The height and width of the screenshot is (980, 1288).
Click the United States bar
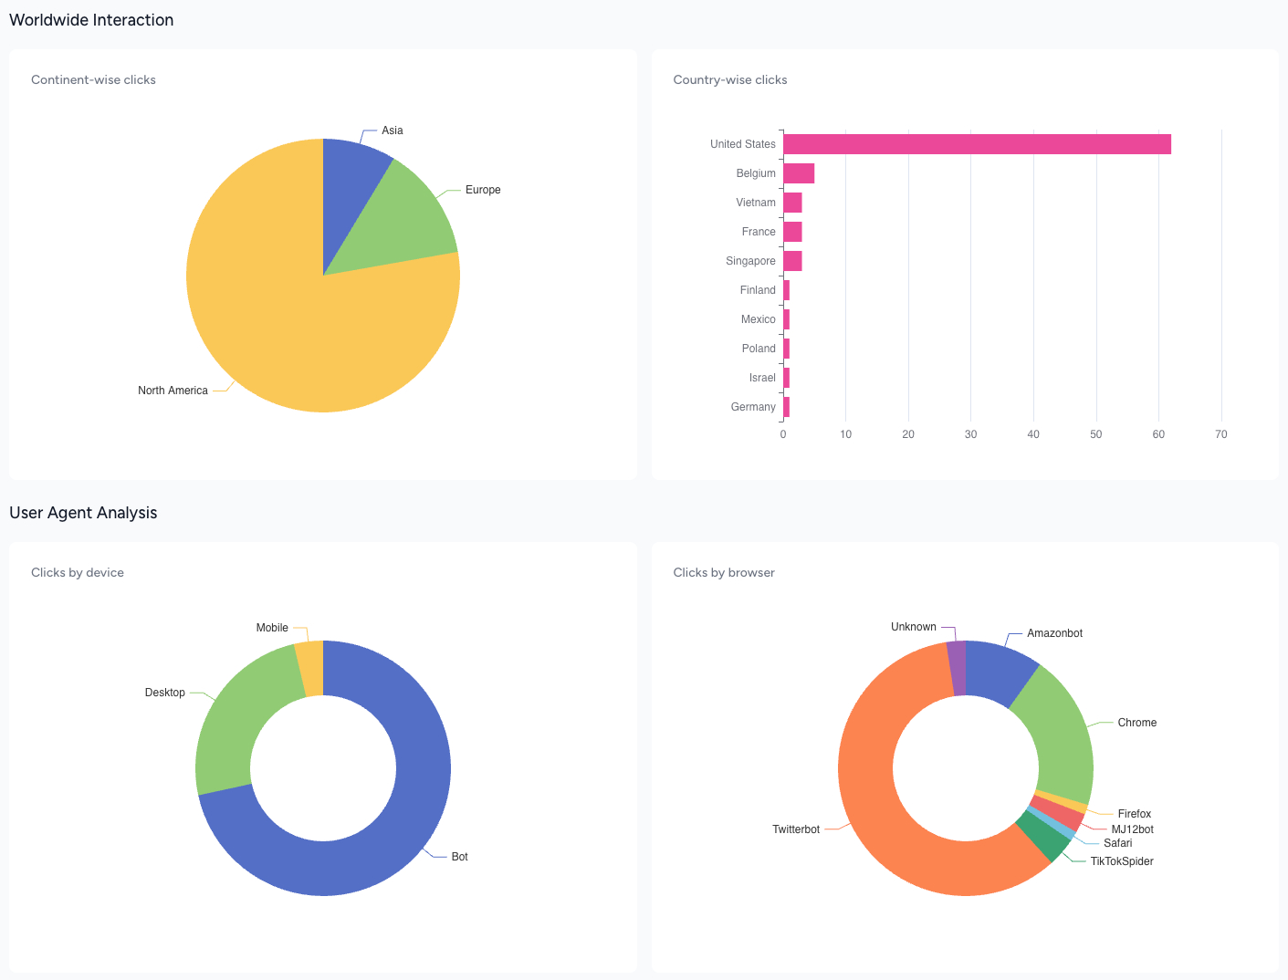click(977, 144)
